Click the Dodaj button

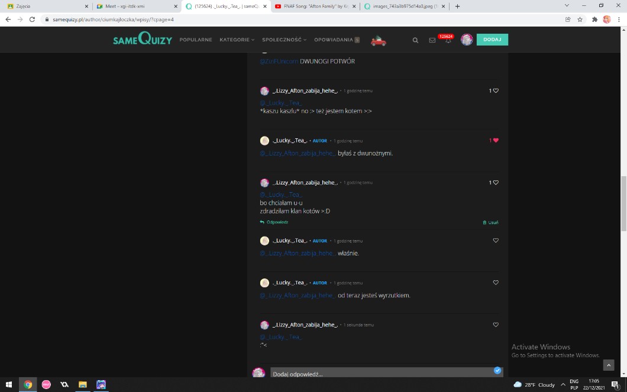492,40
